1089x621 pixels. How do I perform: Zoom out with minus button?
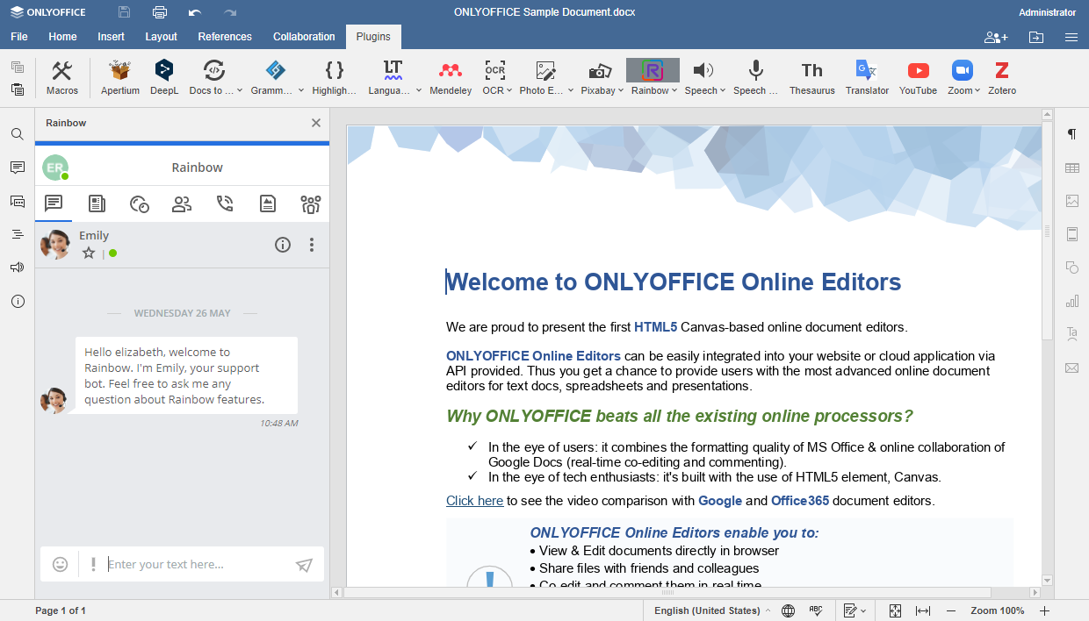coord(950,610)
